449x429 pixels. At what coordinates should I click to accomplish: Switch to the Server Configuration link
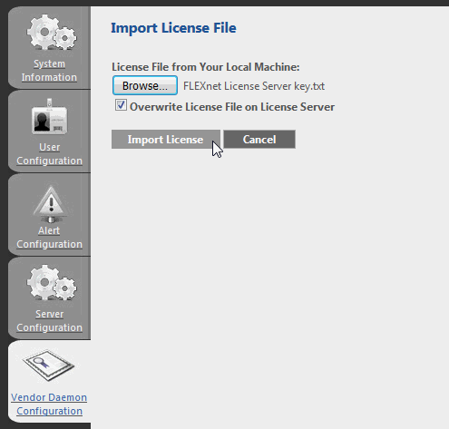tap(49, 321)
